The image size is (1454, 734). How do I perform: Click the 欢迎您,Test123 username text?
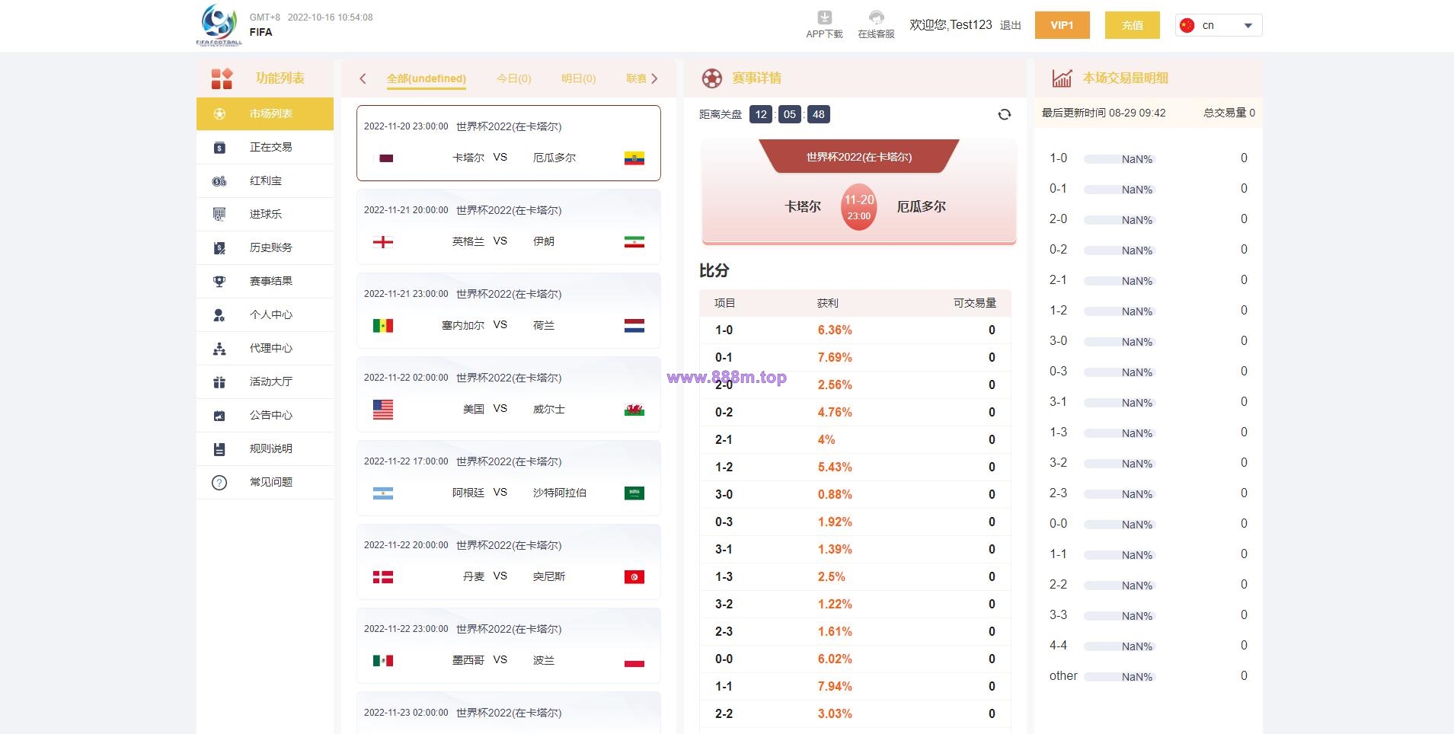(x=951, y=25)
